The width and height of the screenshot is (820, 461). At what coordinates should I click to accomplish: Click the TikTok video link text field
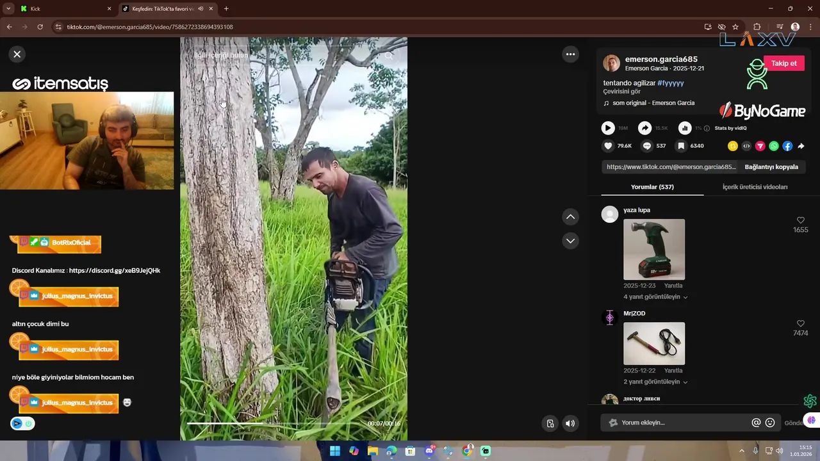pyautogui.click(x=671, y=167)
